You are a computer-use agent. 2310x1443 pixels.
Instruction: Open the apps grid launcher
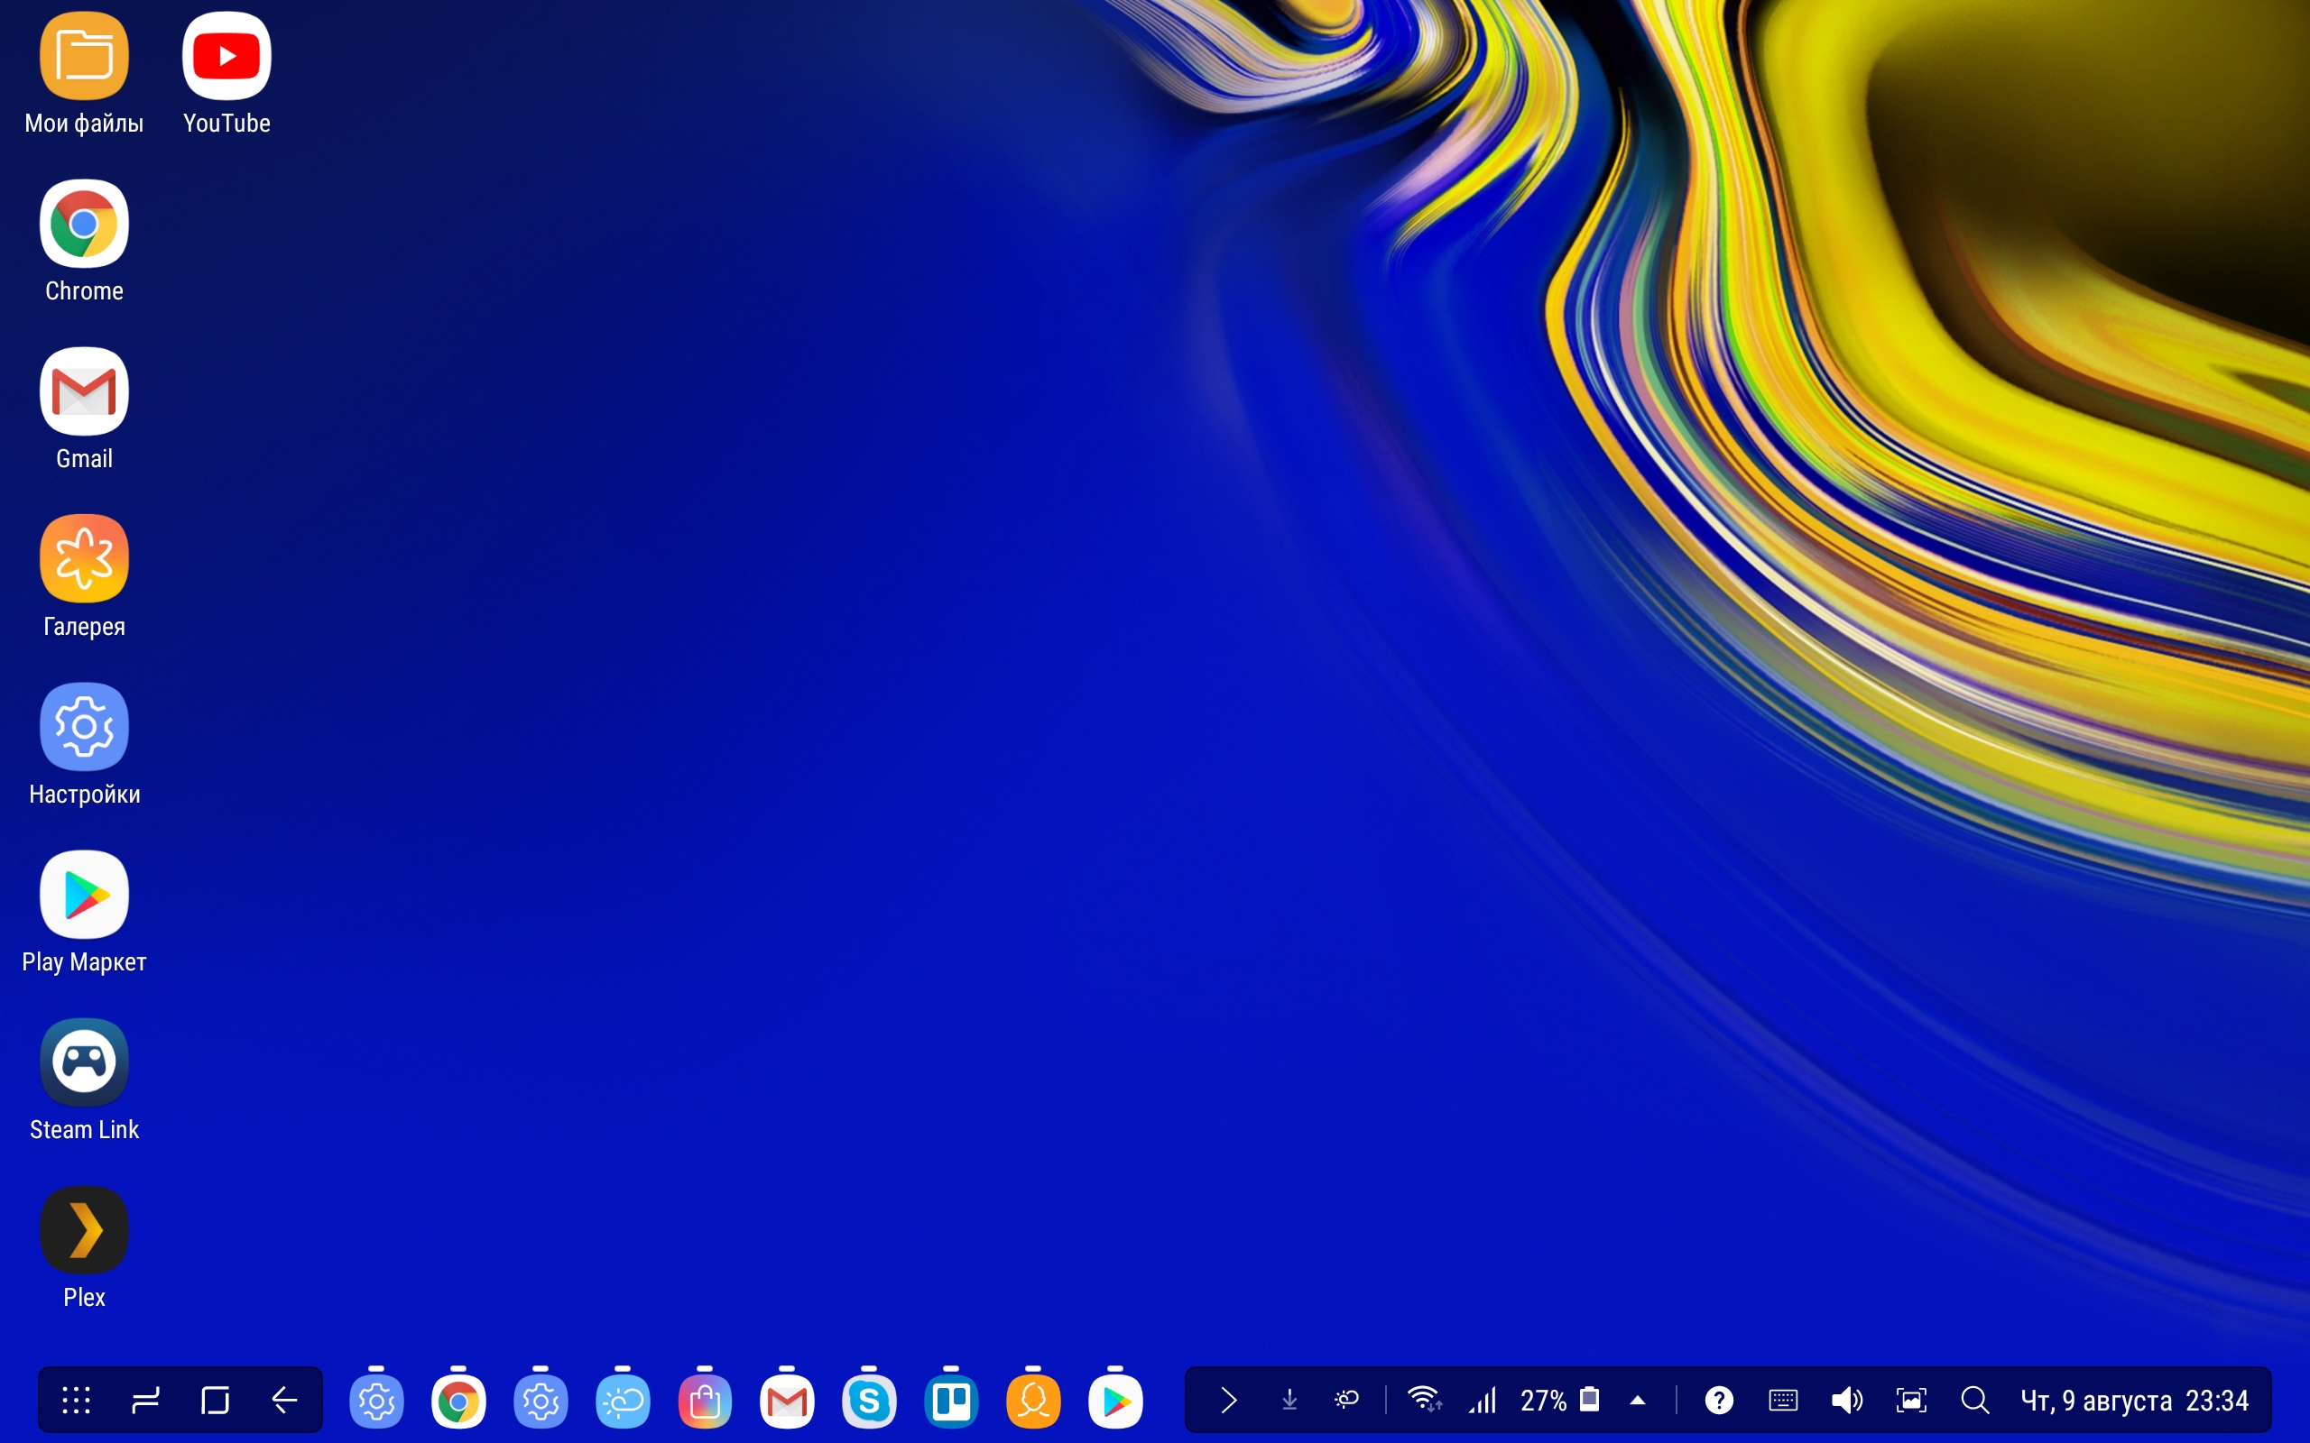tap(77, 1400)
